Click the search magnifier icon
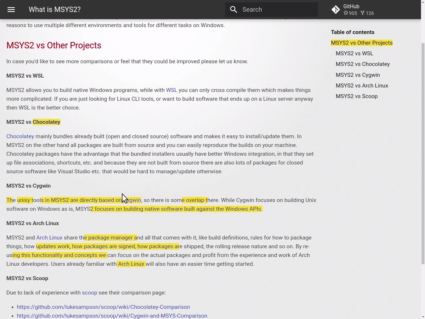 [x=233, y=10]
